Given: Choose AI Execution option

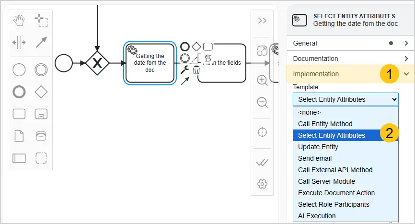Looking at the screenshot, I should 346,216.
